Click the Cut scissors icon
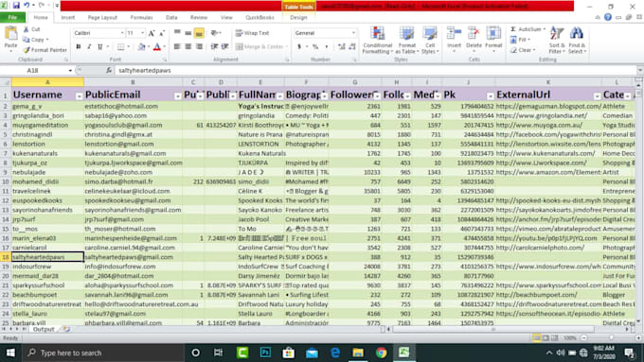 [x=26, y=29]
